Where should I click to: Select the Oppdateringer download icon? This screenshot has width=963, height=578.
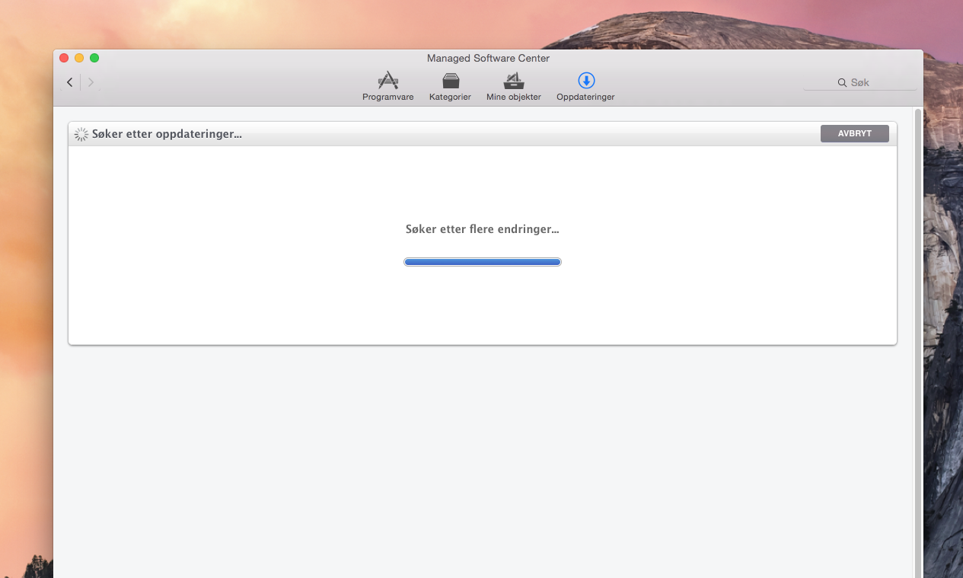585,81
